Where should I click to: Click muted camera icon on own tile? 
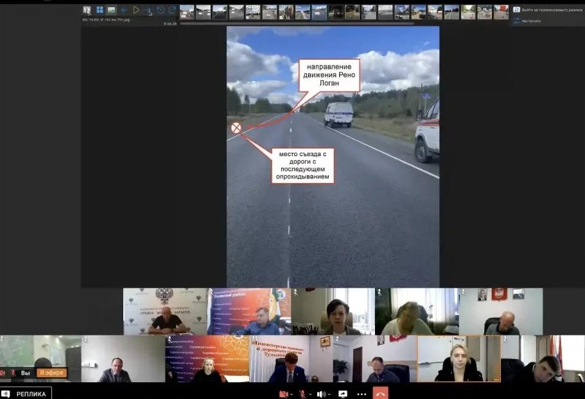[3, 373]
